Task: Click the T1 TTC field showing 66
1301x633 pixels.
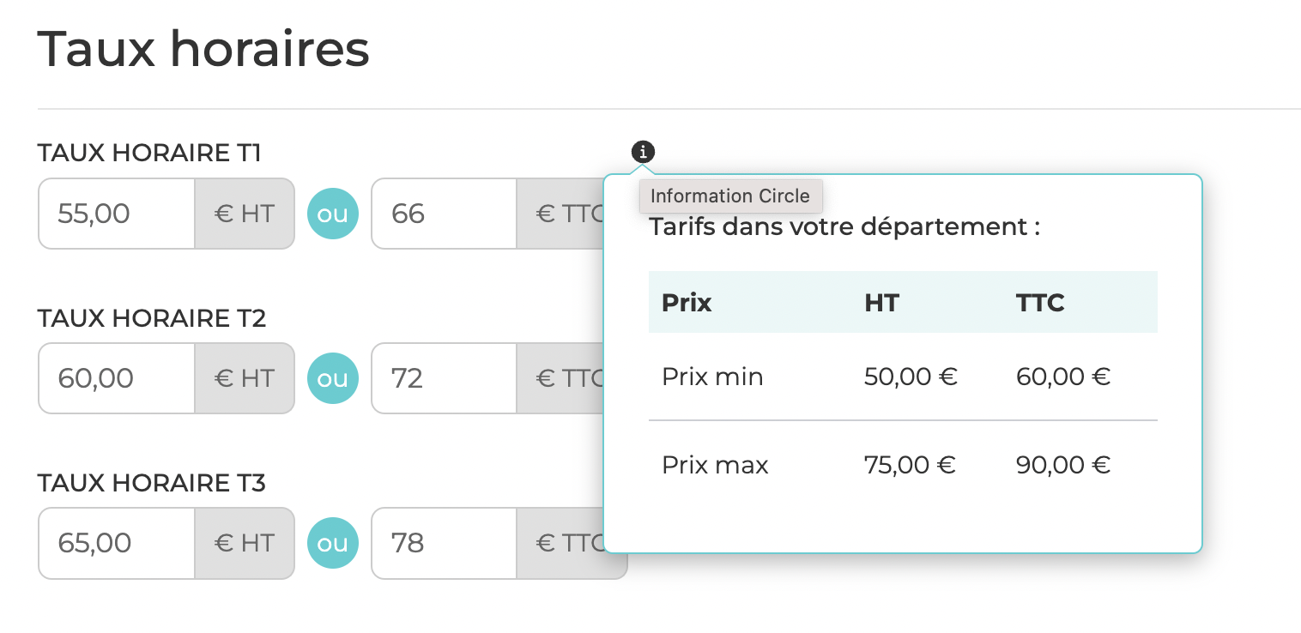Action: [x=444, y=214]
